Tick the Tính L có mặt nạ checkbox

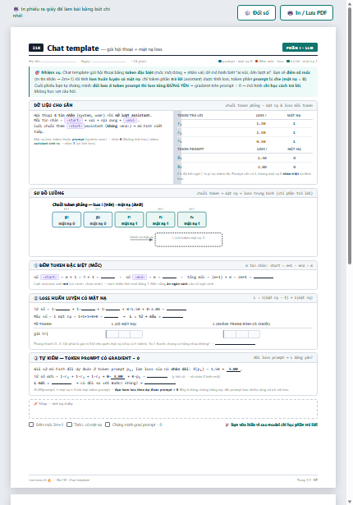[x=69, y=425]
